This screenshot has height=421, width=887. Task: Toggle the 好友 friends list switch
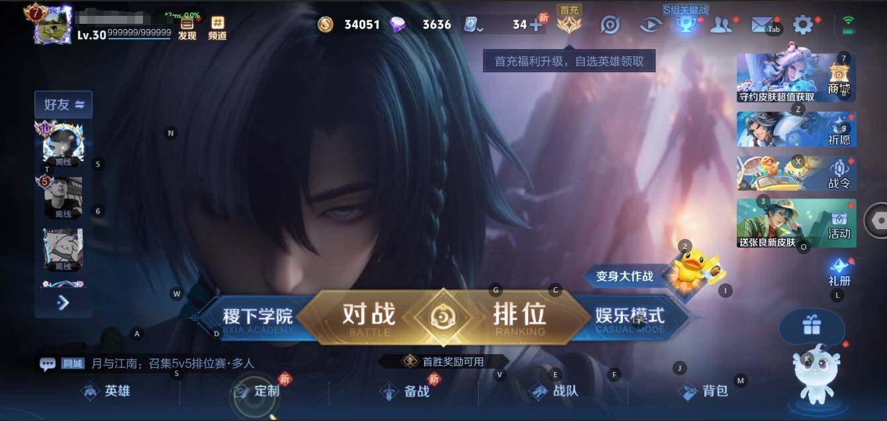click(x=64, y=105)
